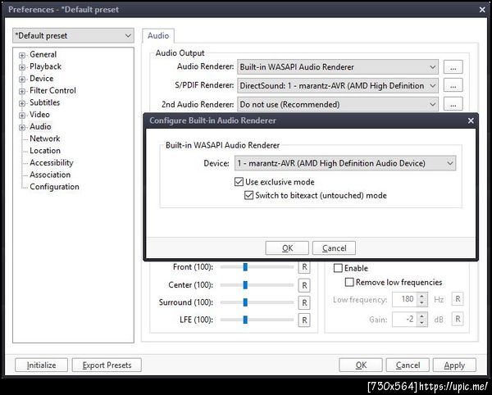This screenshot has width=492, height=395.
Task: Expand the Video tree node
Action: 22,116
